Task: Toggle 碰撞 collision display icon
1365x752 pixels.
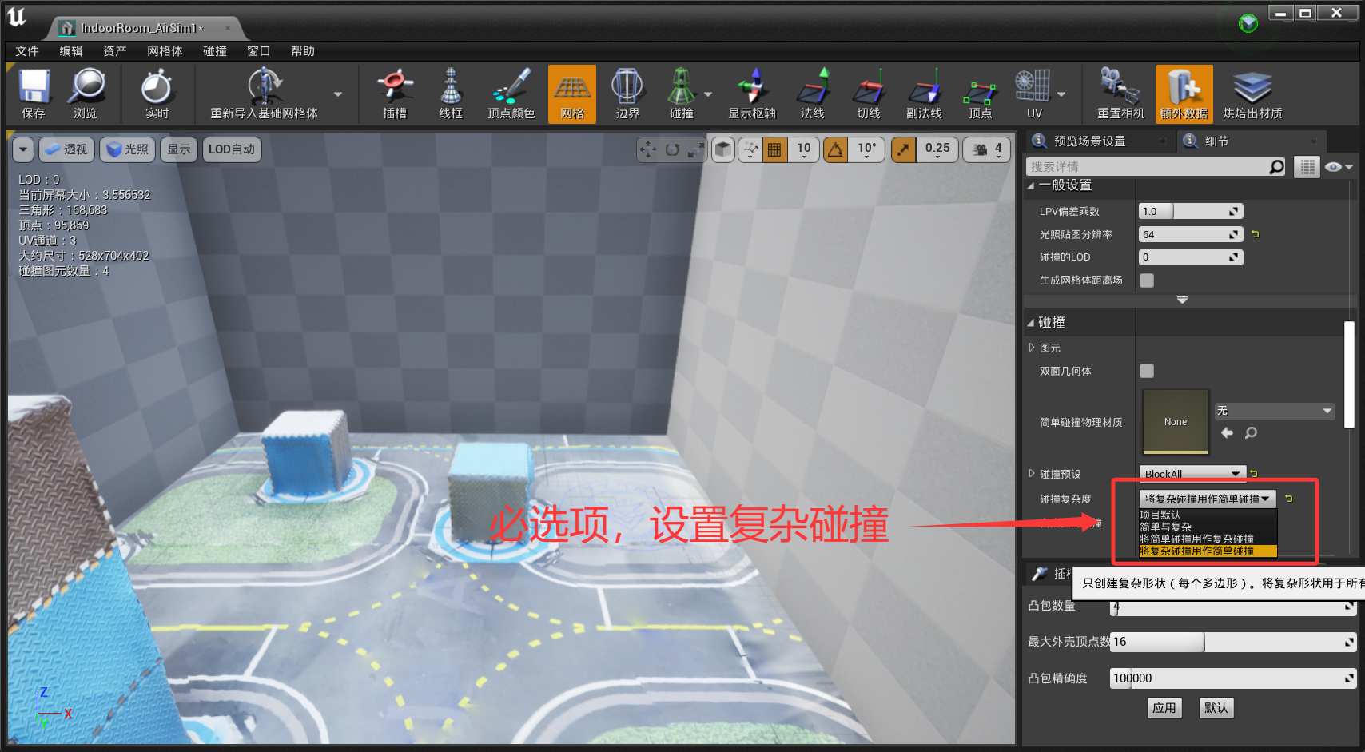Action: [682, 94]
